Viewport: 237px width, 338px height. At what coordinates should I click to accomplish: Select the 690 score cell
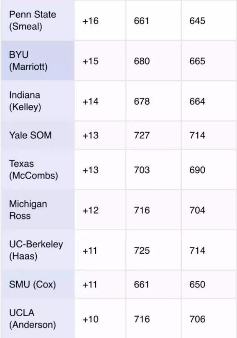(209, 170)
